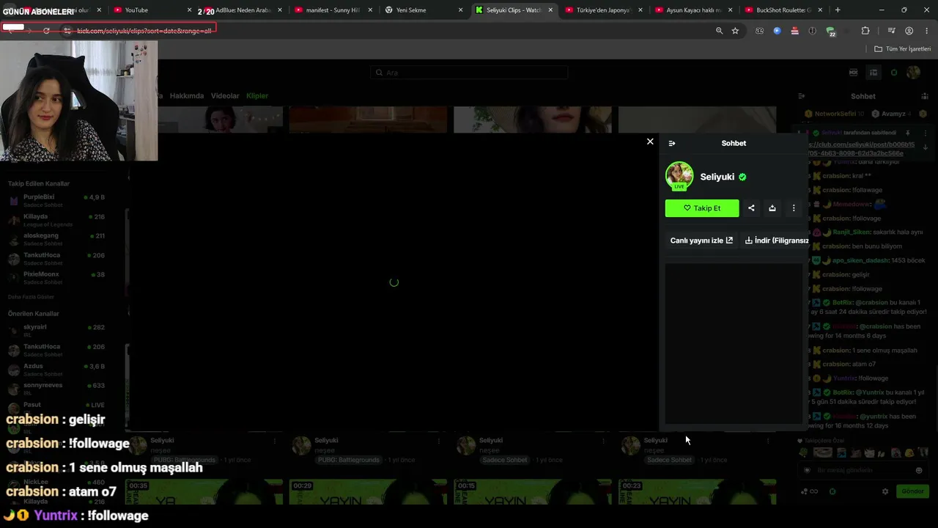Open the clip's more options menu
Viewport: 938px width, 528px height.
pyautogui.click(x=794, y=208)
